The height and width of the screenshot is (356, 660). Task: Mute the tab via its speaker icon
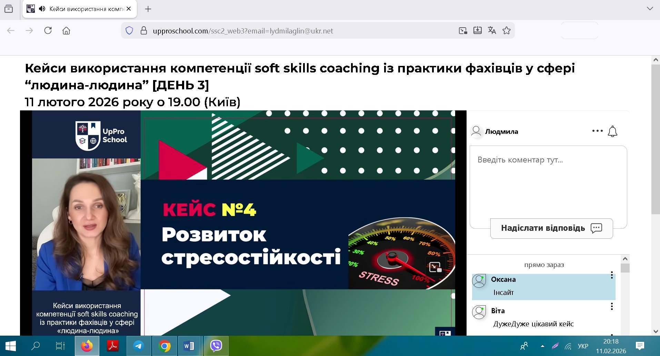(42, 9)
